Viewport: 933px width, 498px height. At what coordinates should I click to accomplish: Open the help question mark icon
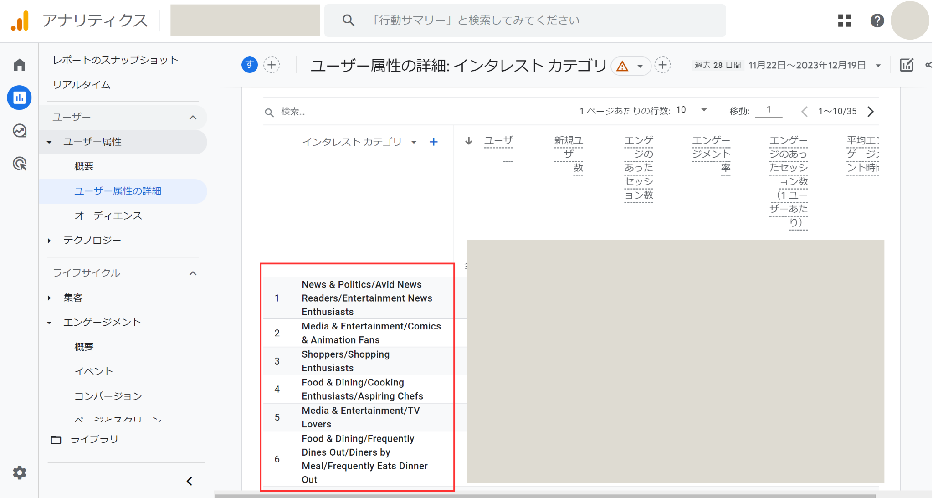pyautogui.click(x=877, y=21)
